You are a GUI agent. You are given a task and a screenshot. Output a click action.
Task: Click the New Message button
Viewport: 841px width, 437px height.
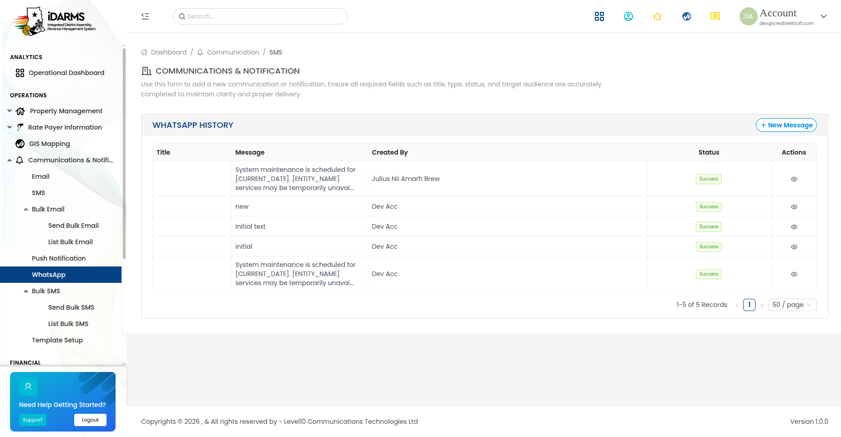(786, 125)
